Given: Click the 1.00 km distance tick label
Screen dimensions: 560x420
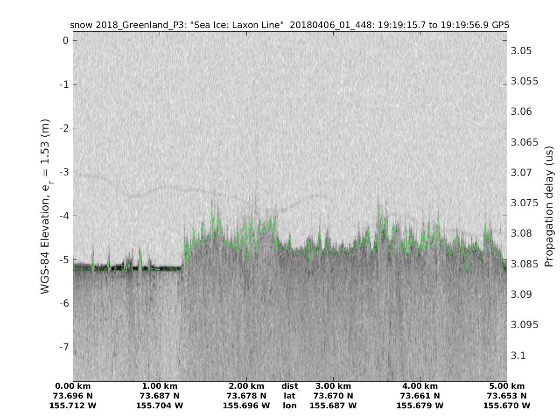Looking at the screenshot, I should [160, 386].
